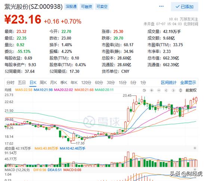Click the 总市值 value 662.39亿
The height and width of the screenshot is (181, 207).
coord(171,58)
